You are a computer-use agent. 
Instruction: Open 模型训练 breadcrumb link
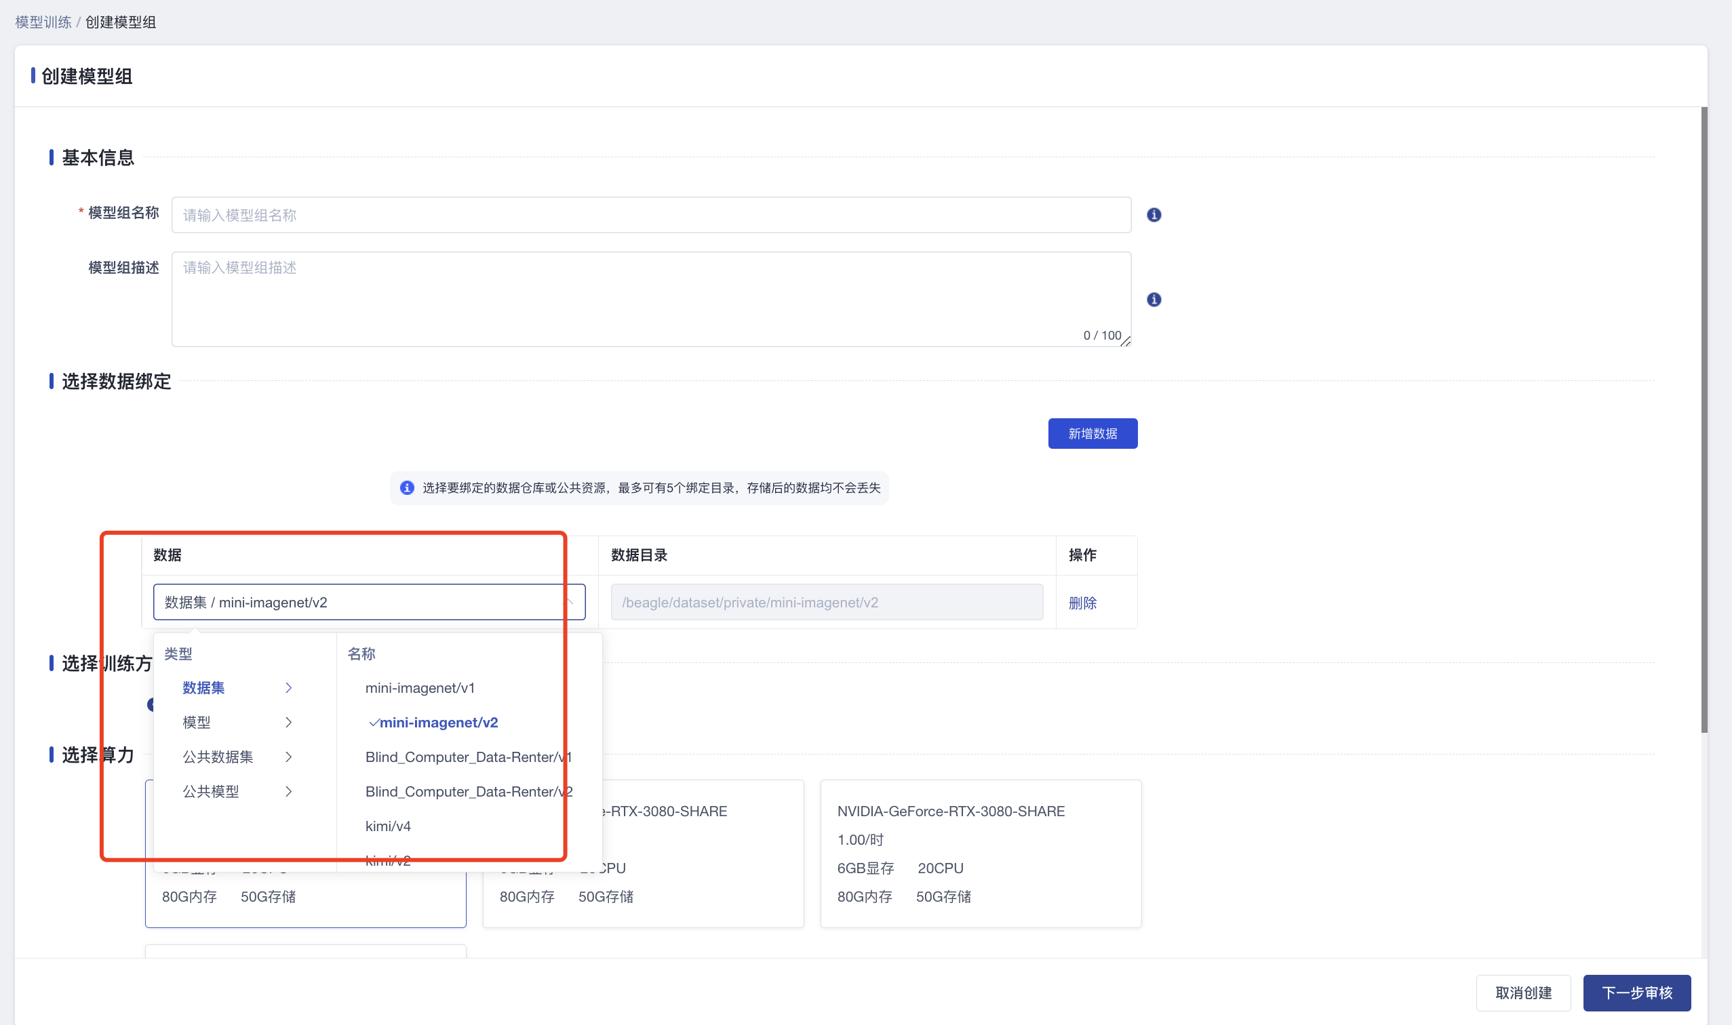pyautogui.click(x=43, y=22)
